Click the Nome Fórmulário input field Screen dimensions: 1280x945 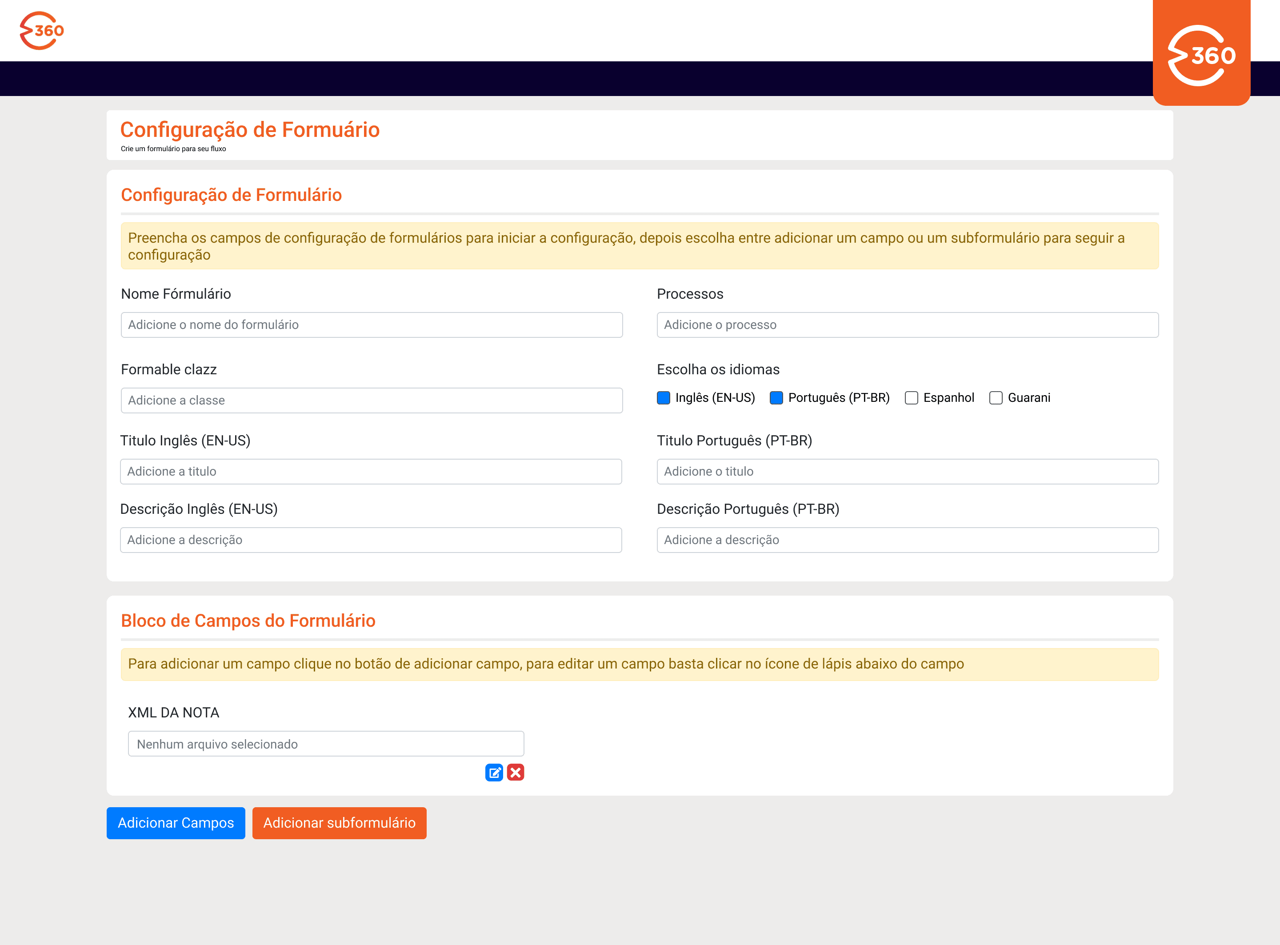tap(372, 325)
